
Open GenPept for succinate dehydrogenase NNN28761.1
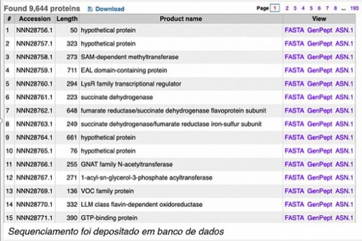pos(320,97)
